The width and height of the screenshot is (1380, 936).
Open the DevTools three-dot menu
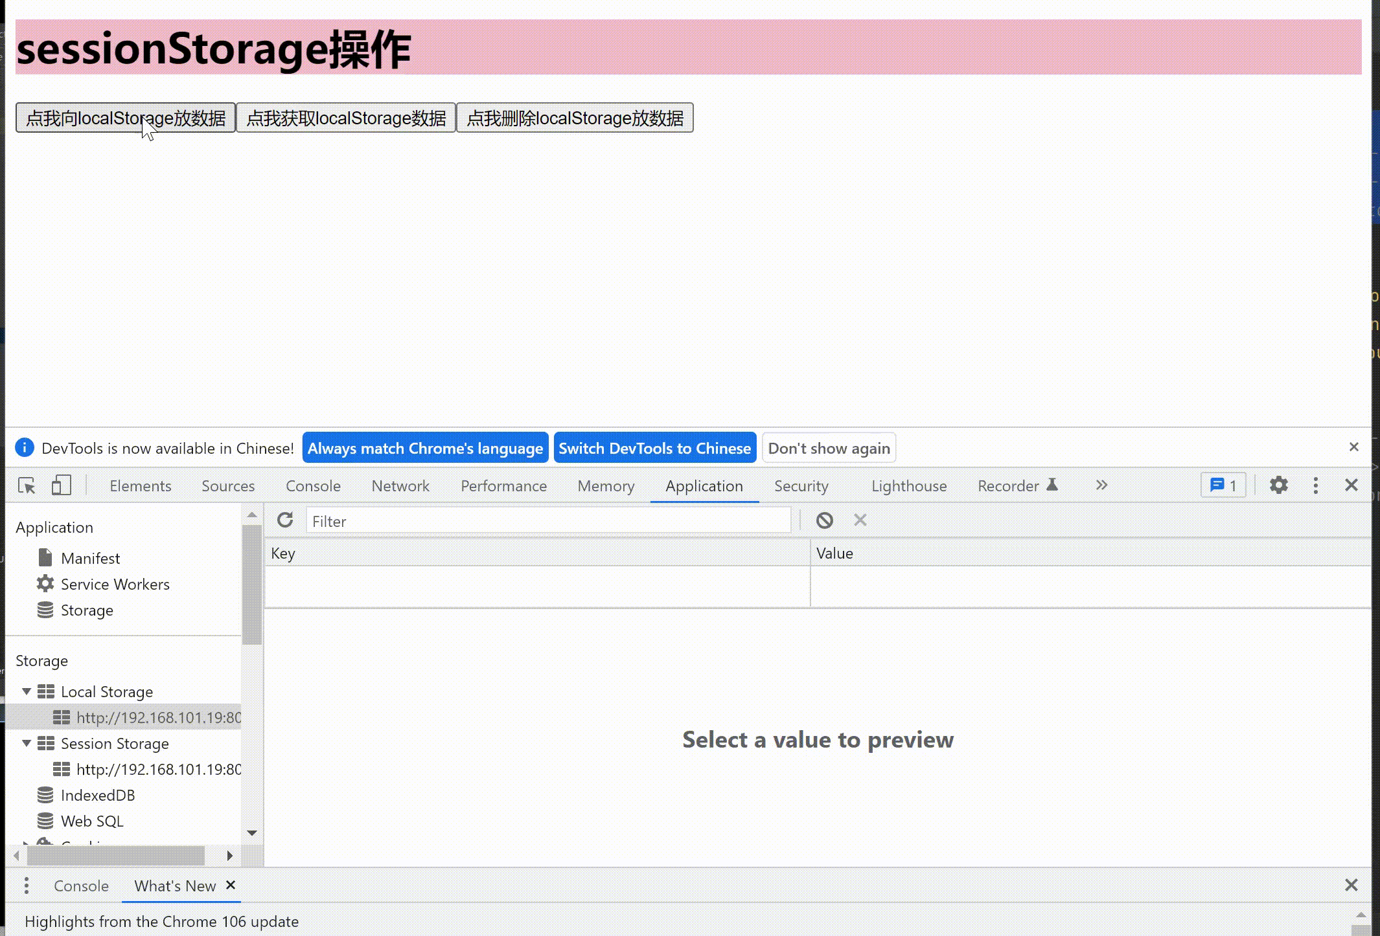click(1315, 485)
